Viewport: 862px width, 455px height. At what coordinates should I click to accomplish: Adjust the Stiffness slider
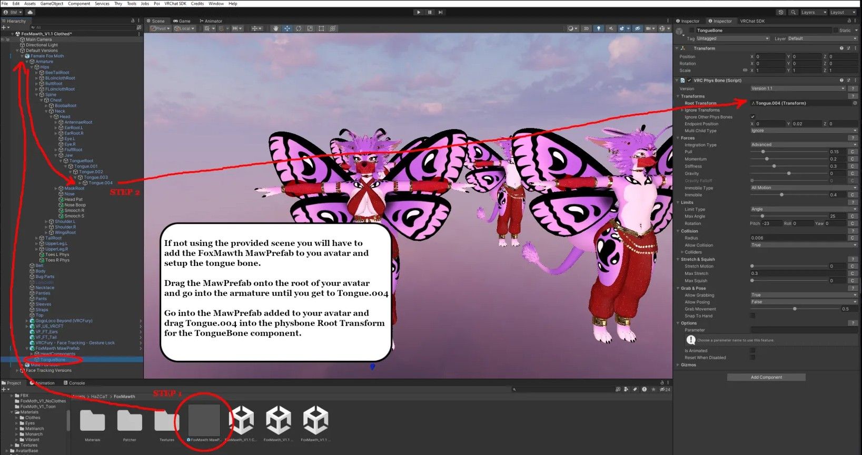[788, 166]
